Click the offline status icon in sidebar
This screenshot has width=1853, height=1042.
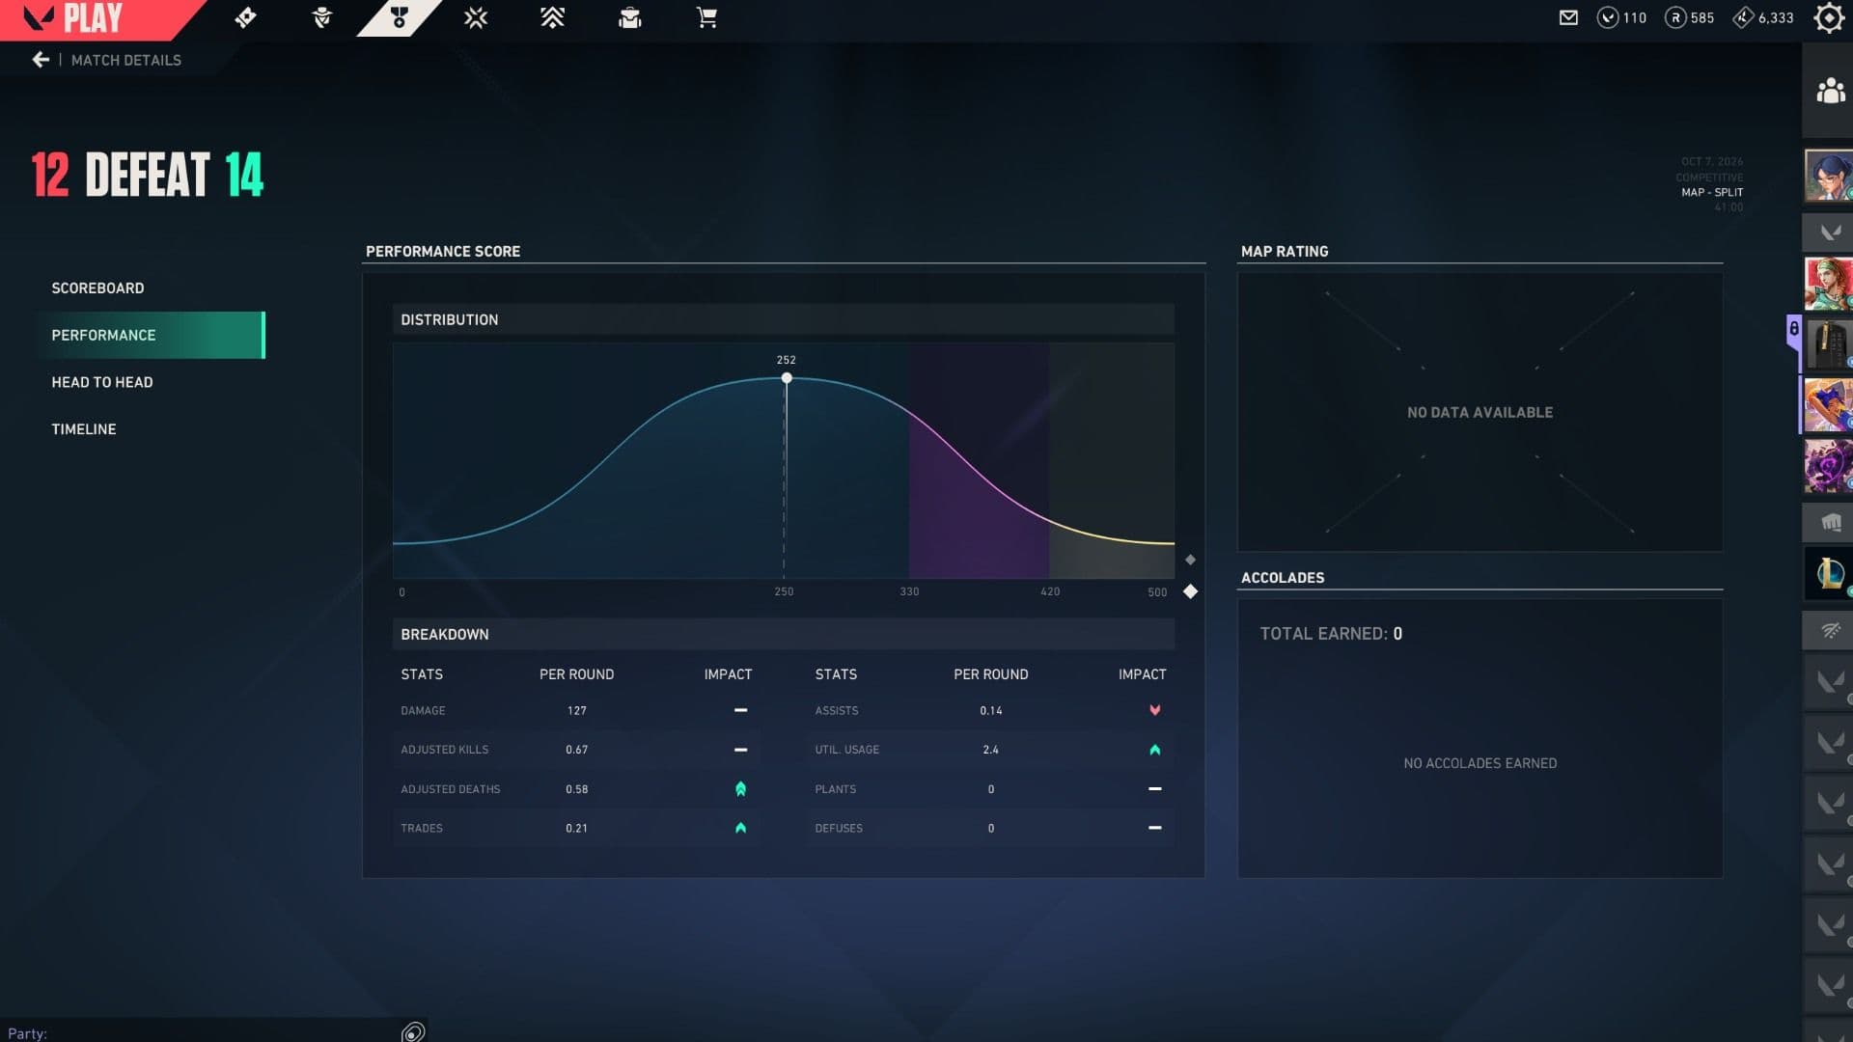point(1831,630)
